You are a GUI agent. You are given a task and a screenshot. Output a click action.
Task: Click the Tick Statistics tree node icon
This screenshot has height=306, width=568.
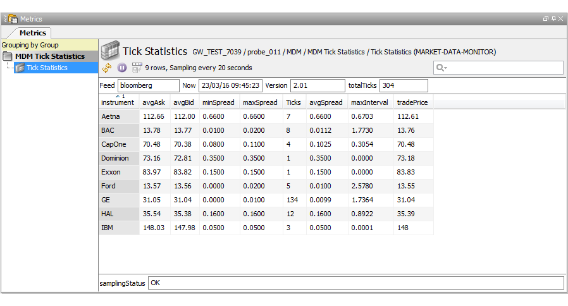pos(20,68)
